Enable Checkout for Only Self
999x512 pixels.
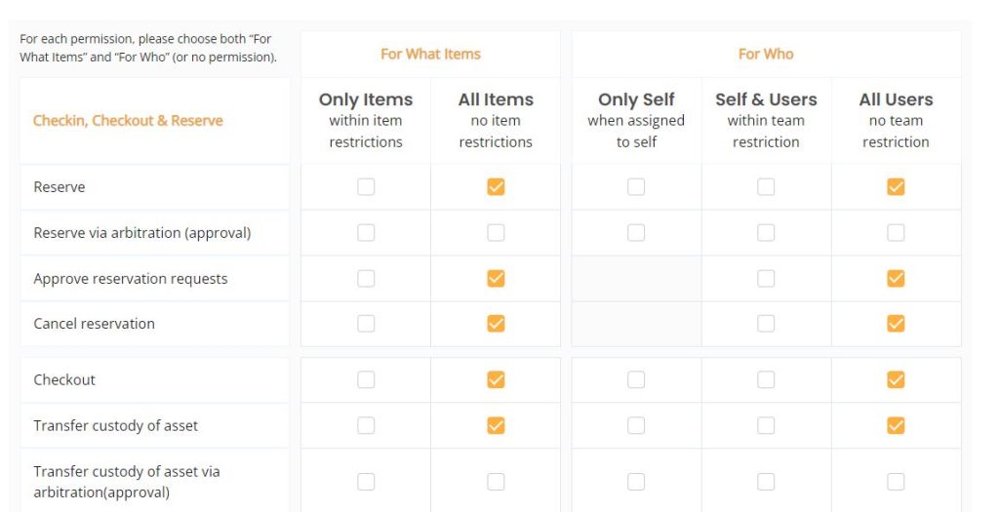tap(636, 379)
